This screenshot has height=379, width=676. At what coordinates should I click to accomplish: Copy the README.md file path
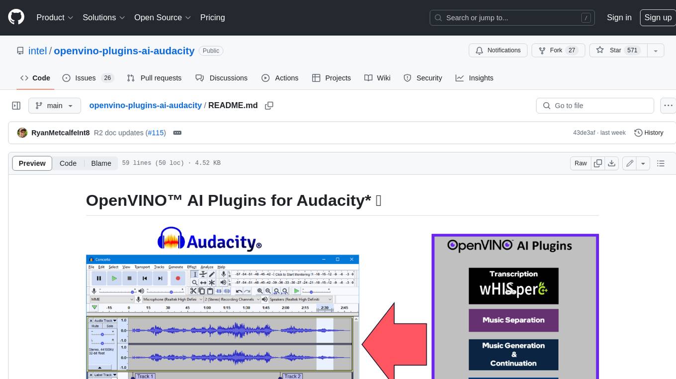(x=269, y=106)
